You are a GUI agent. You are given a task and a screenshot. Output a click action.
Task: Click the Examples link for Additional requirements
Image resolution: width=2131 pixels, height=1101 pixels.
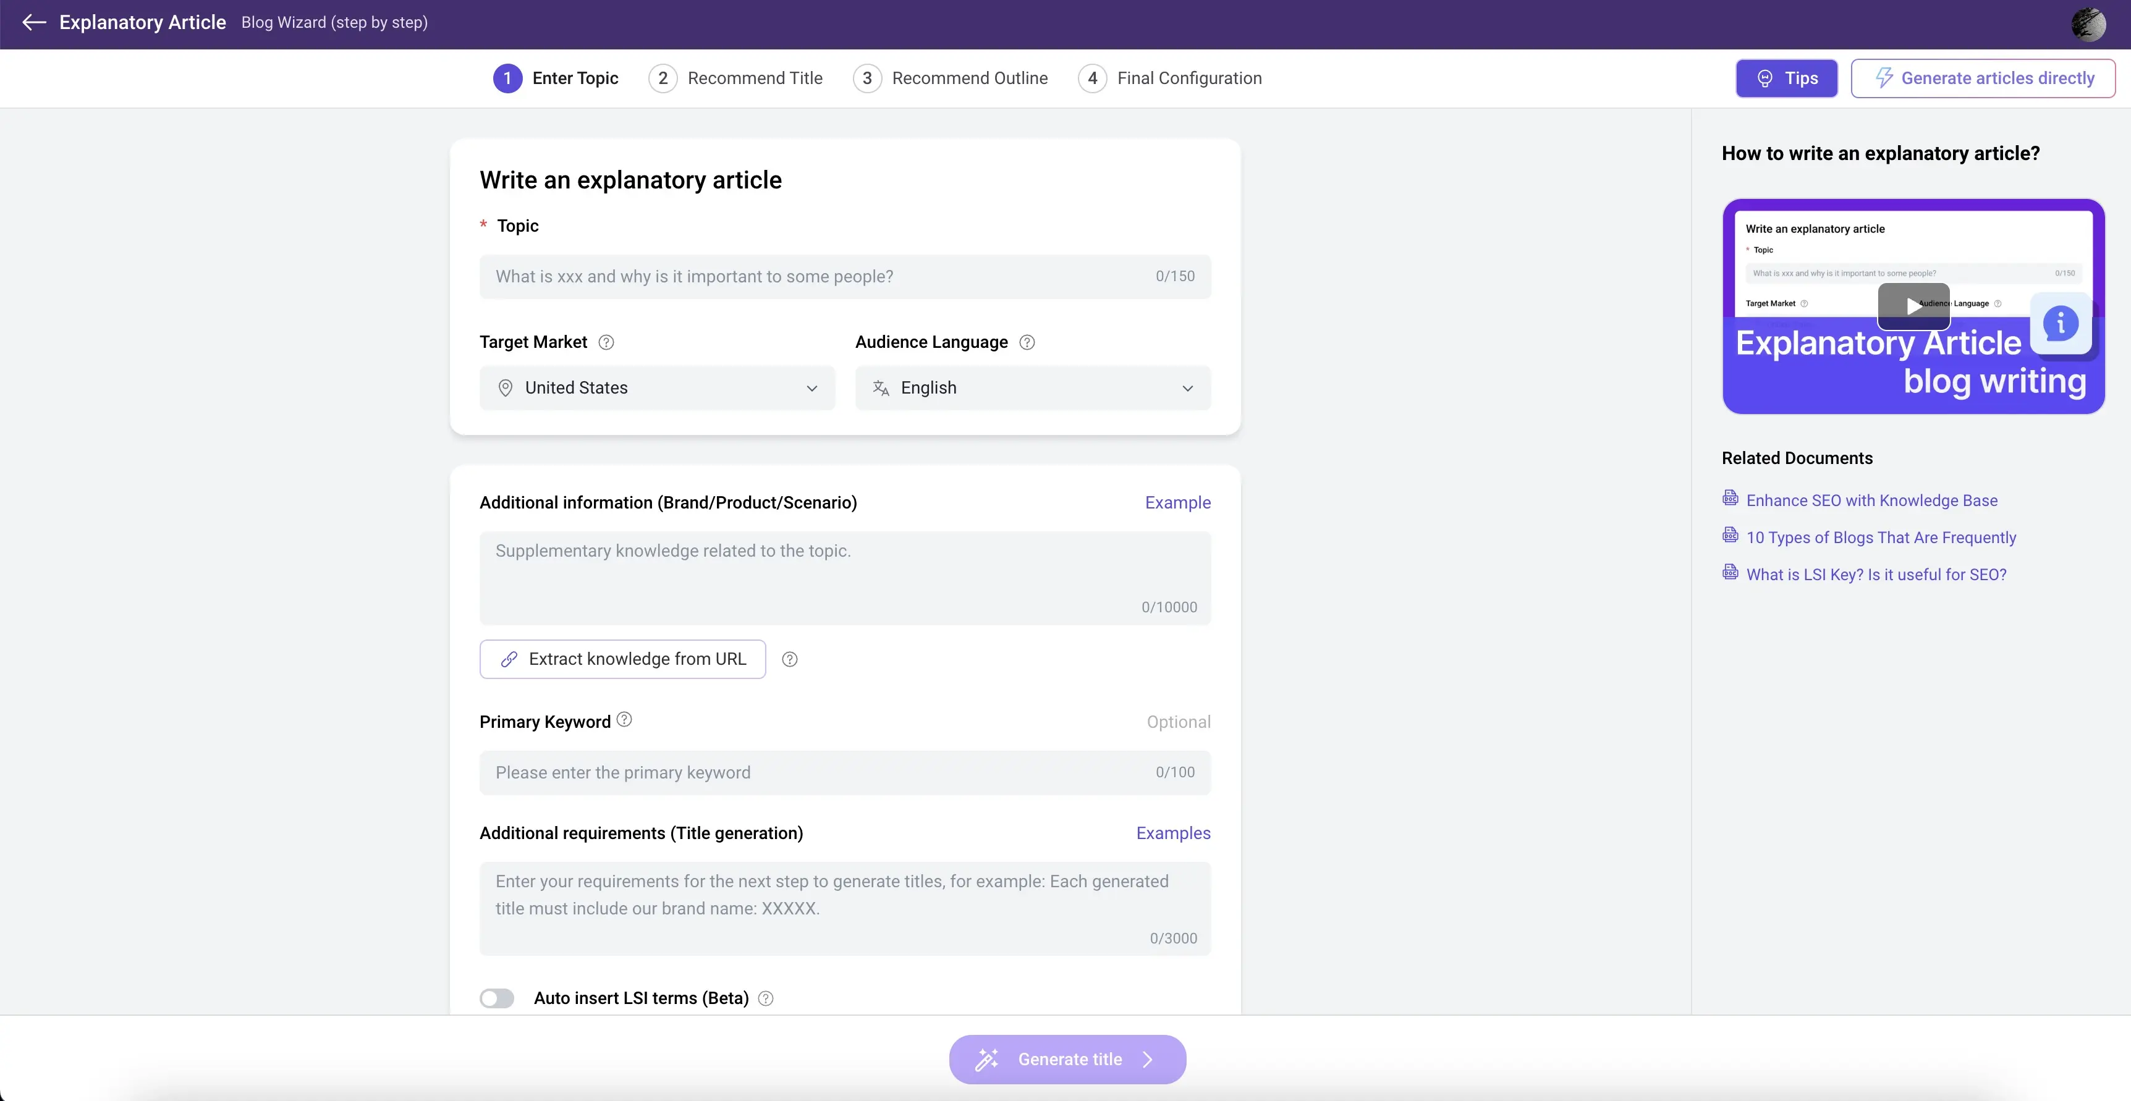pos(1174,833)
